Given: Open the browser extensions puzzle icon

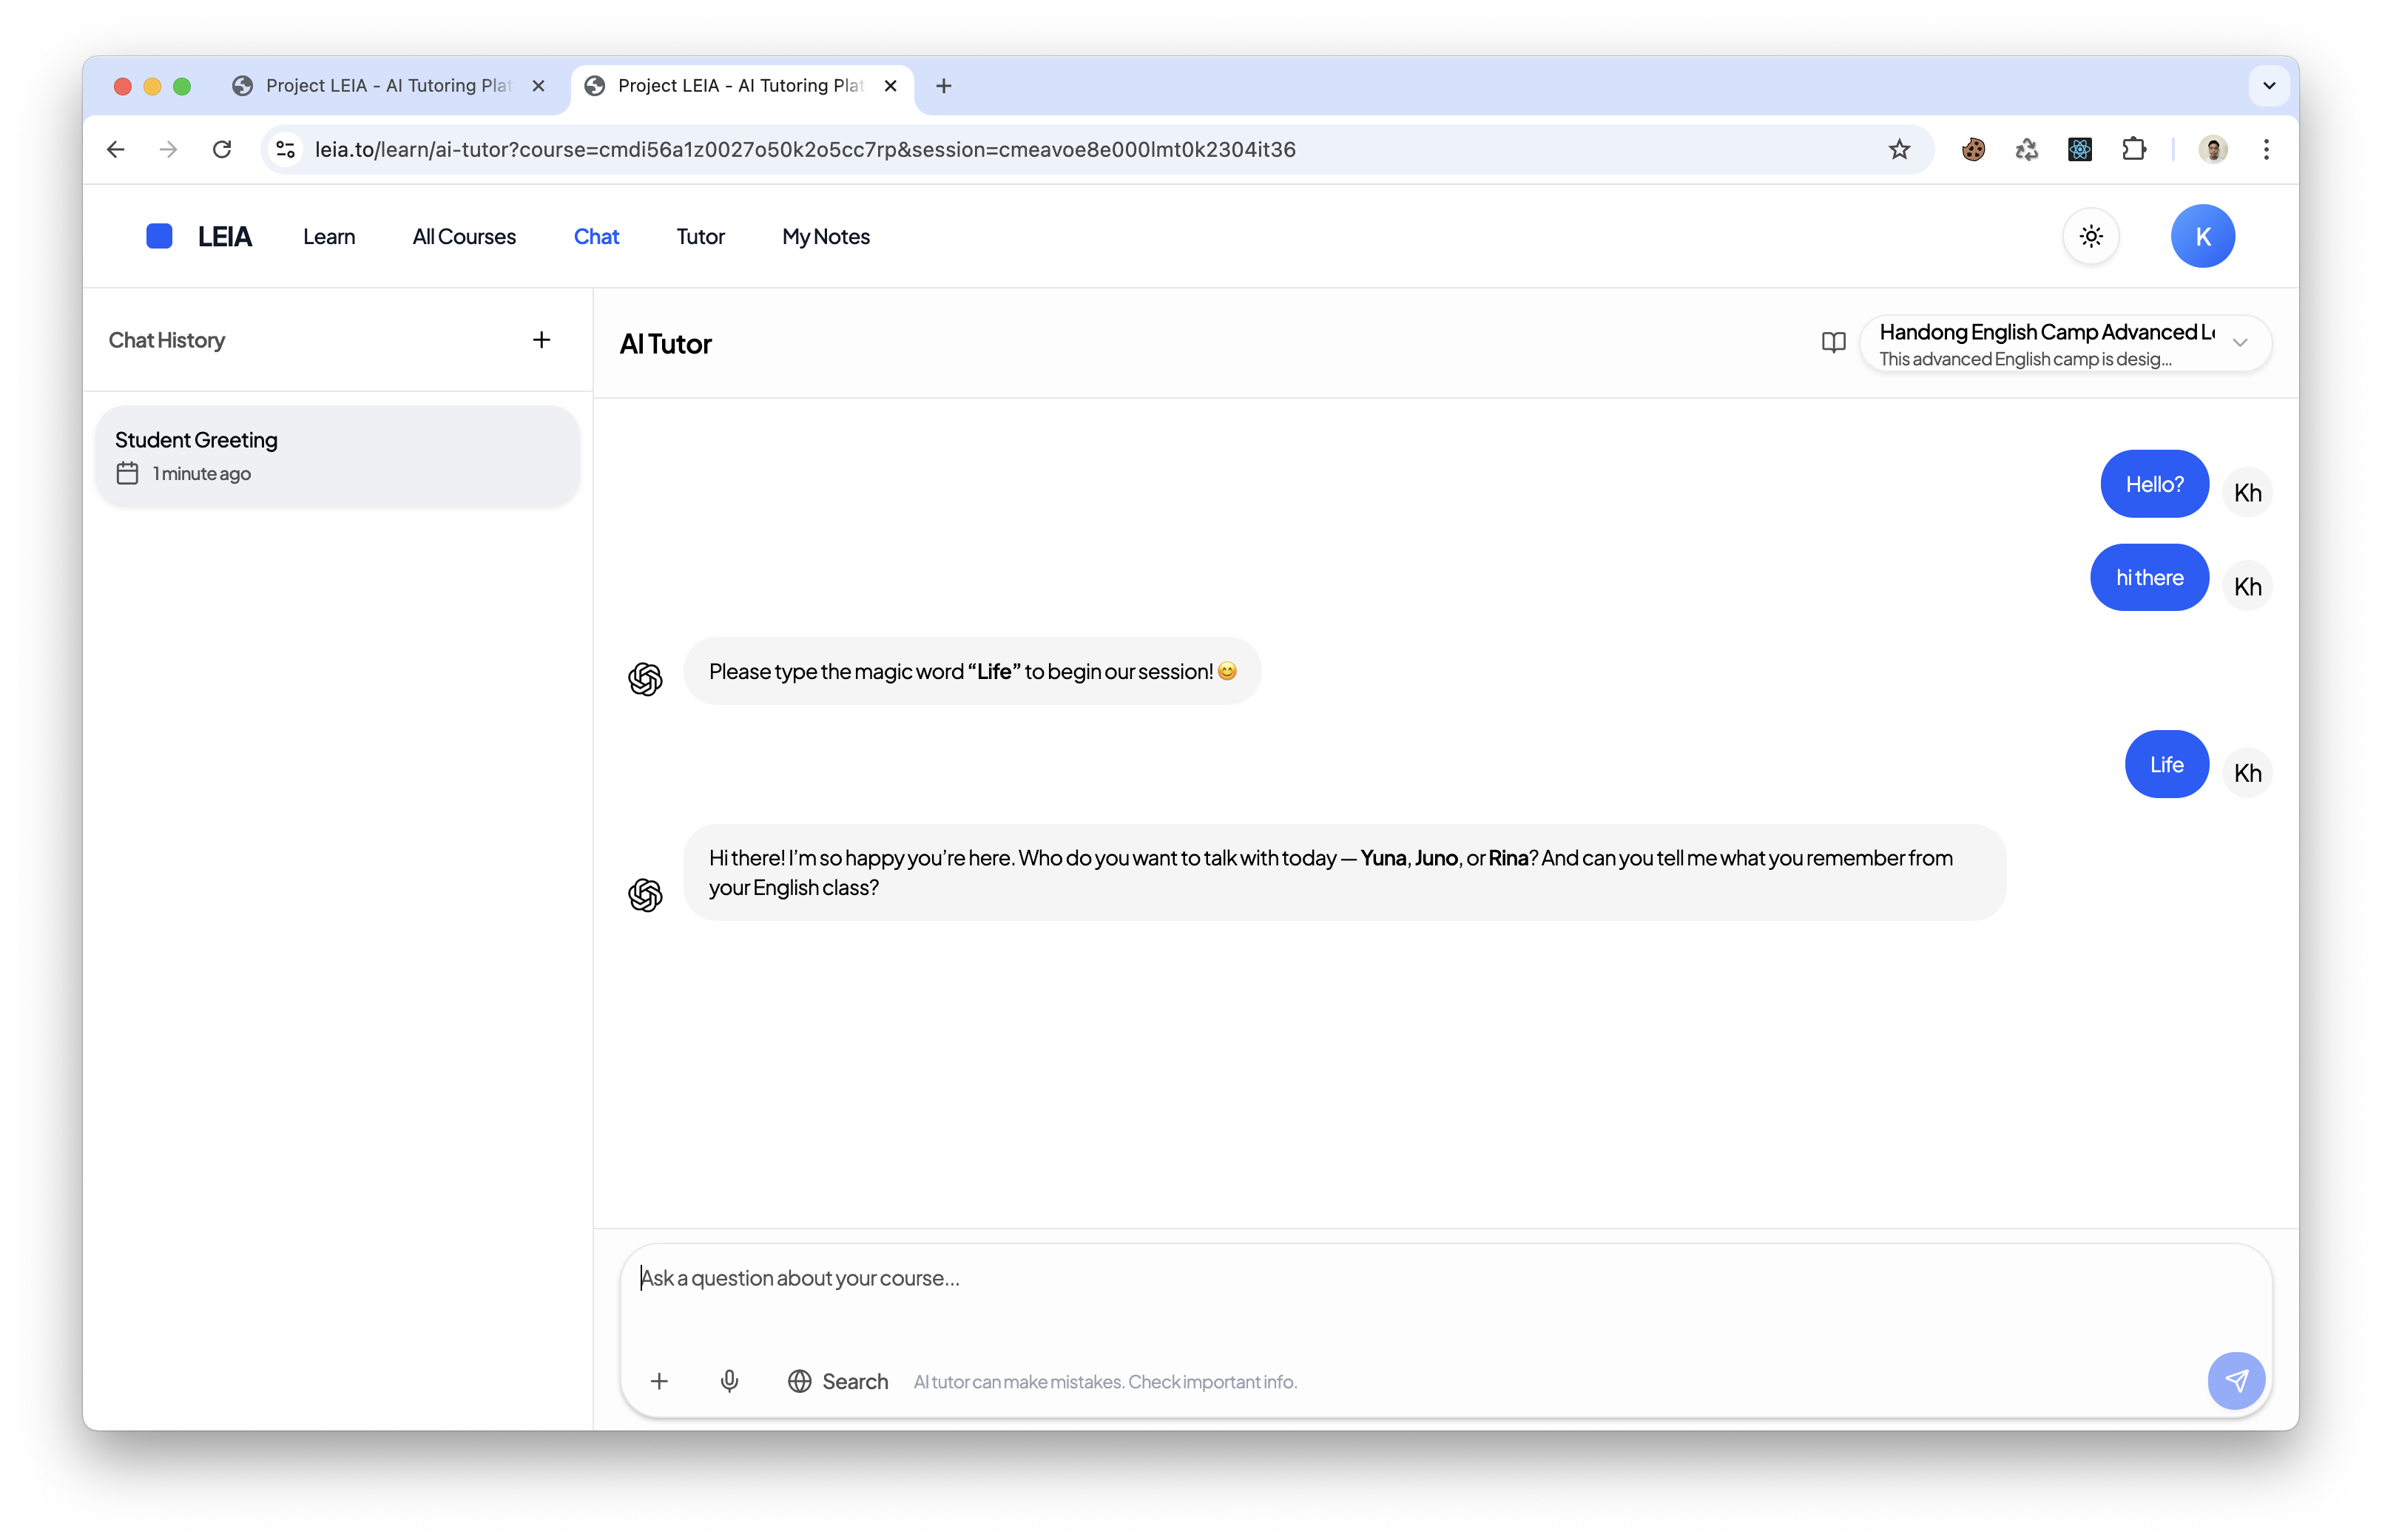Looking at the screenshot, I should tap(2133, 149).
